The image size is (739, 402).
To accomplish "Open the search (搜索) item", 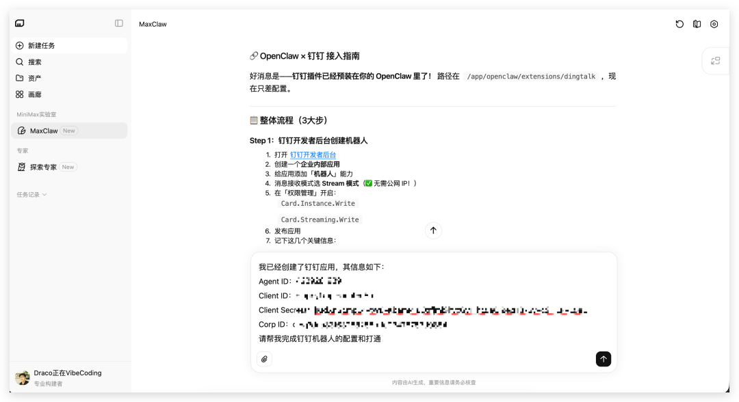I will pyautogui.click(x=34, y=62).
